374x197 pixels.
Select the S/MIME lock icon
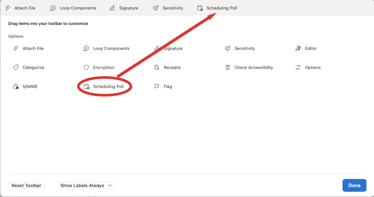pyautogui.click(x=16, y=87)
